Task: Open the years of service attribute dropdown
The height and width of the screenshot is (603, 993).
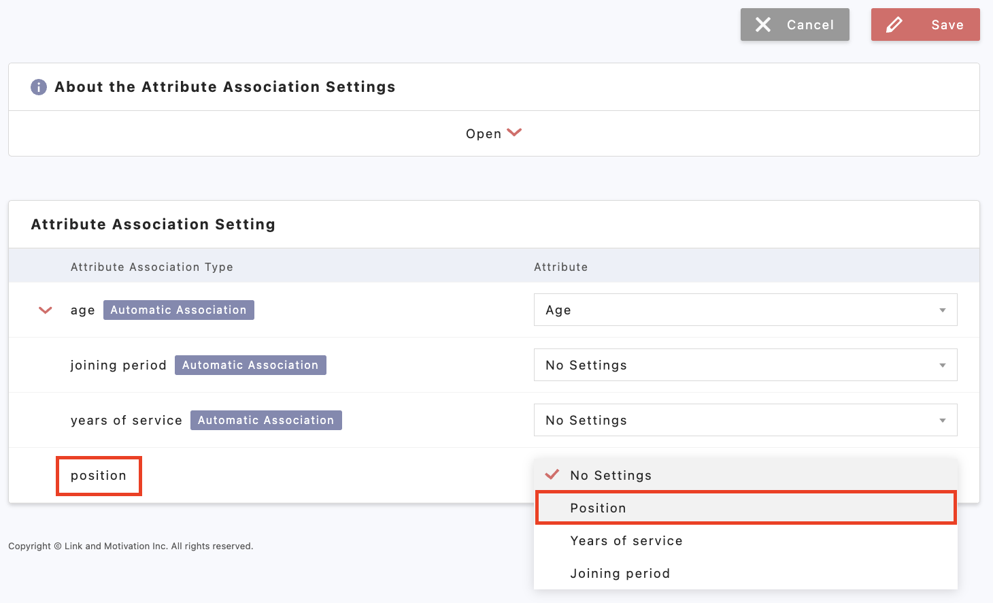Action: coord(745,420)
